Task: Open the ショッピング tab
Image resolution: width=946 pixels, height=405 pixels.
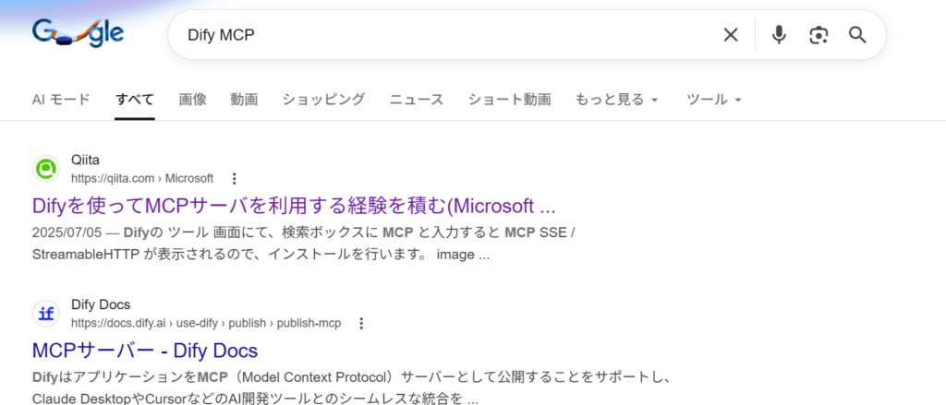Action: point(323,100)
